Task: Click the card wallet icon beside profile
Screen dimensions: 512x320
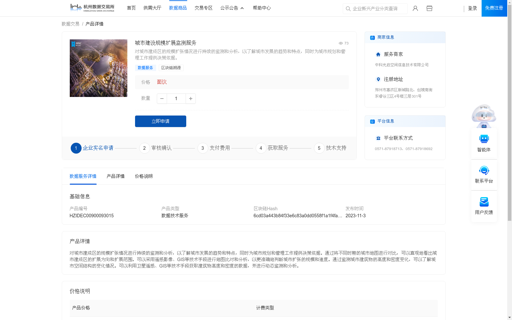Action: point(429,8)
